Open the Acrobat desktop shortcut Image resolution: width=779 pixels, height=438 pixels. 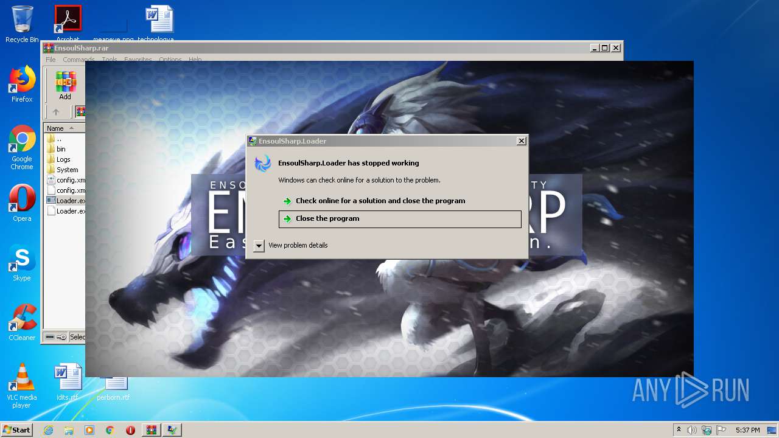[68, 24]
